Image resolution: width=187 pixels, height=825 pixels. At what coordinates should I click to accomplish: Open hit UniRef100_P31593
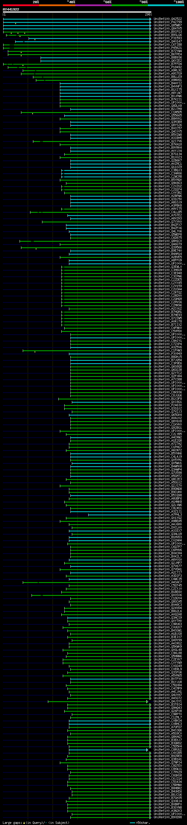pos(167,38)
